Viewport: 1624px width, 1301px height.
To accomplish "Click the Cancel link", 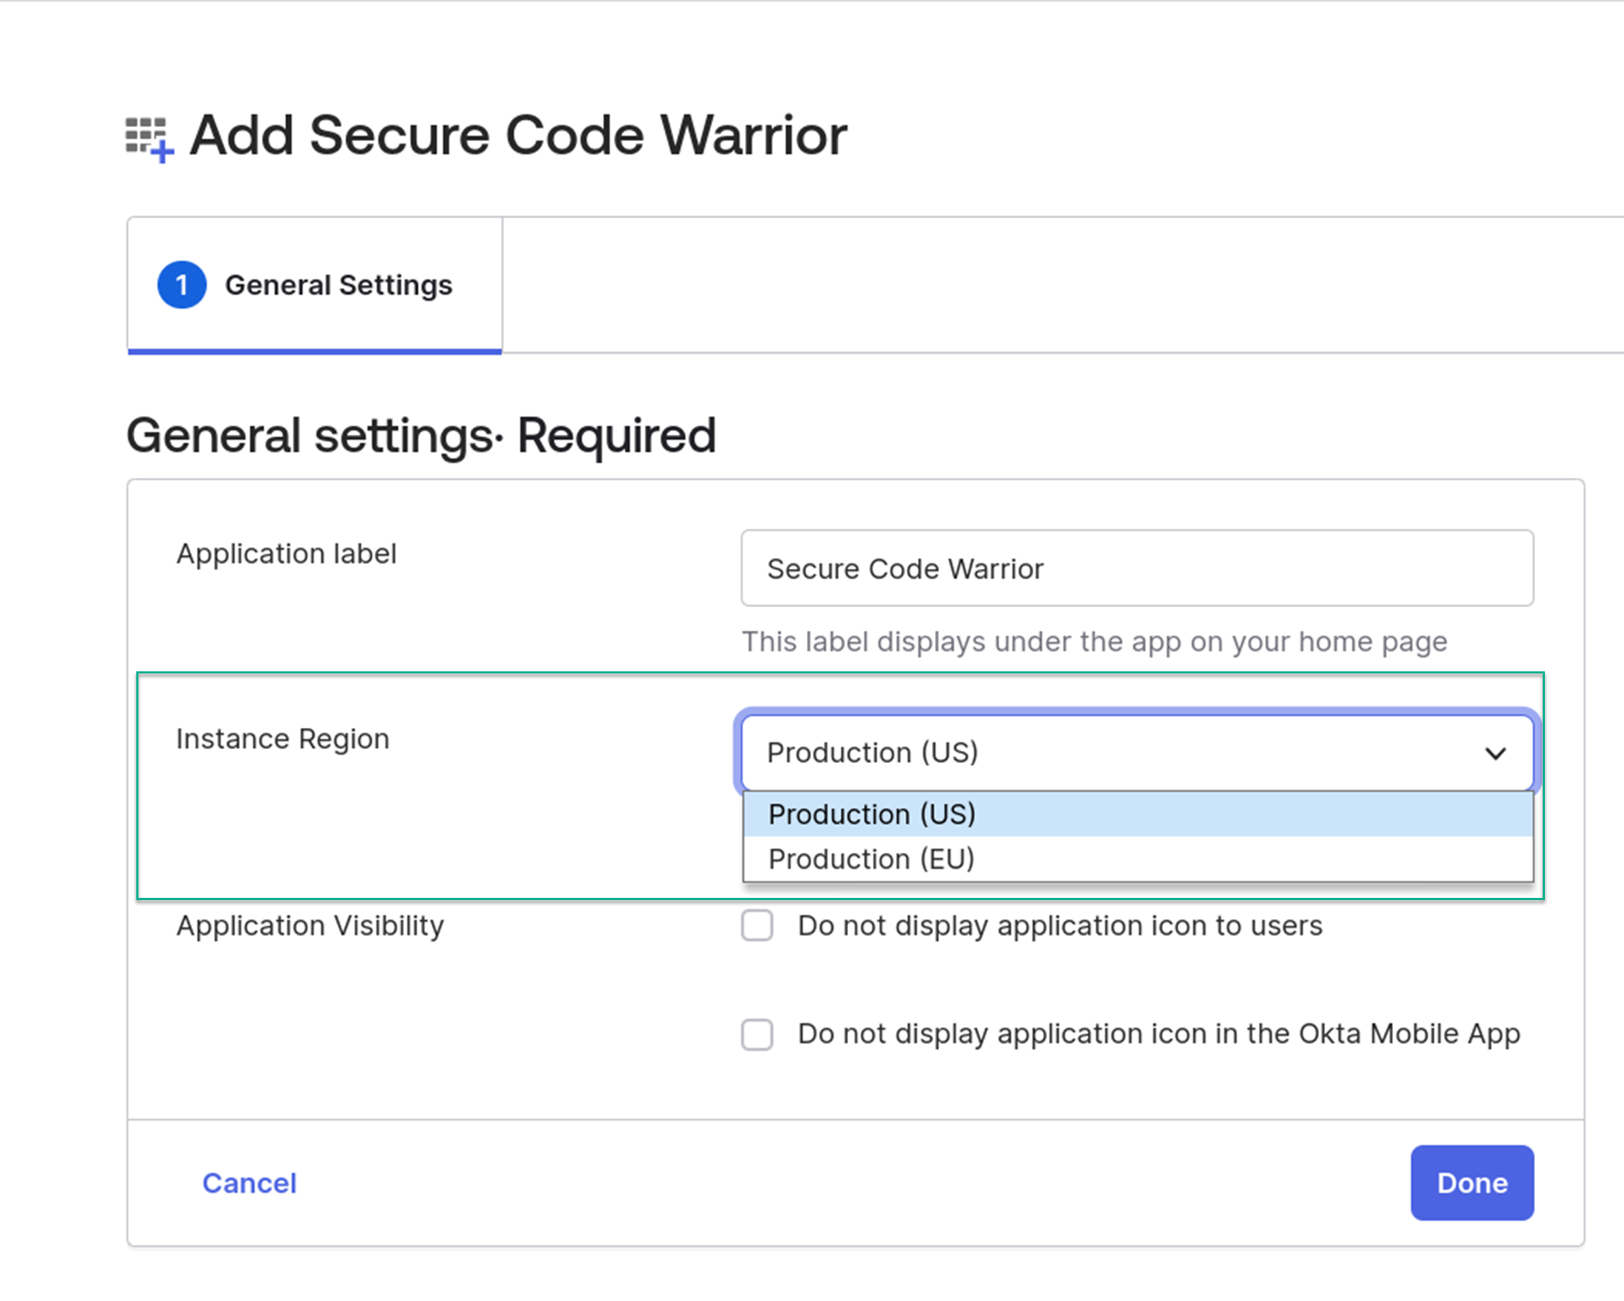I will [249, 1184].
